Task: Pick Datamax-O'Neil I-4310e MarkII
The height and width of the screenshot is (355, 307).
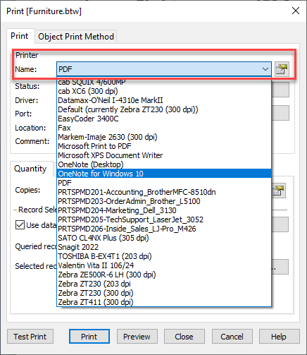Action: [x=164, y=100]
